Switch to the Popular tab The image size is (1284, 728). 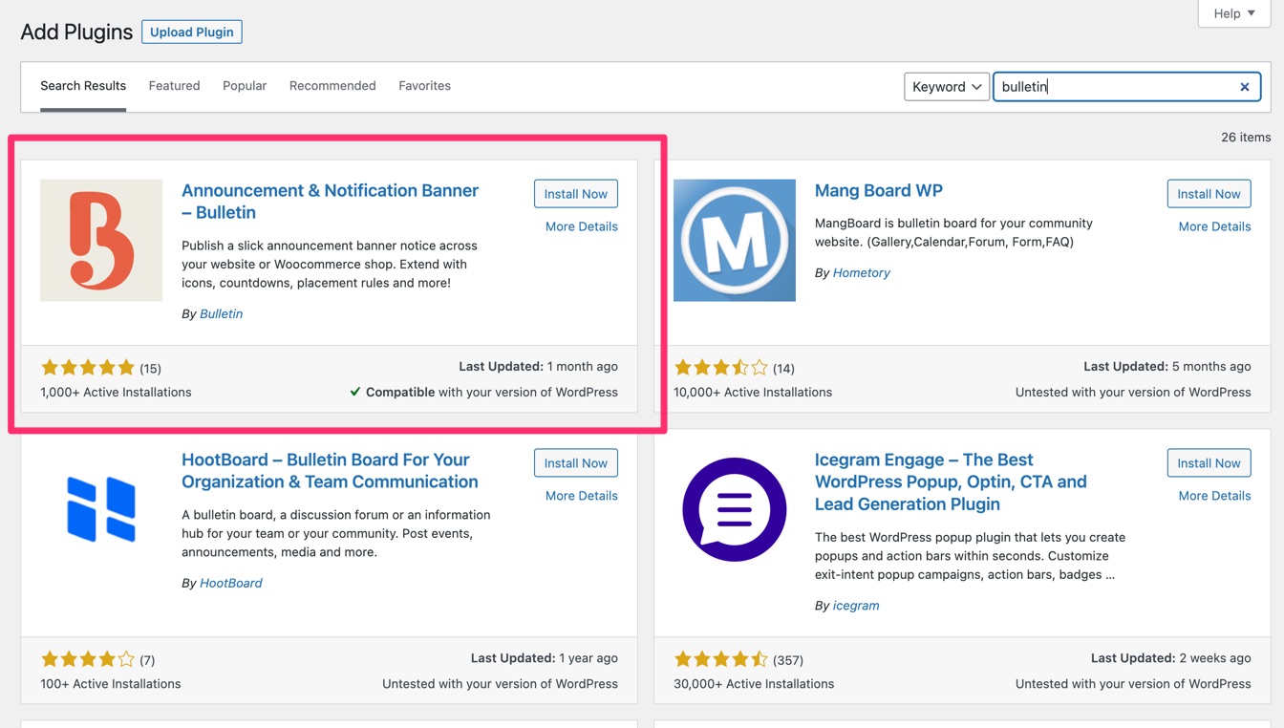point(245,86)
